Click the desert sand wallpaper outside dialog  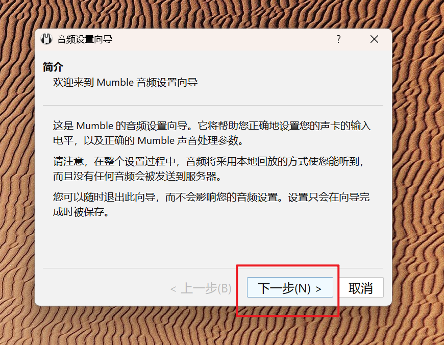(x=416, y=170)
